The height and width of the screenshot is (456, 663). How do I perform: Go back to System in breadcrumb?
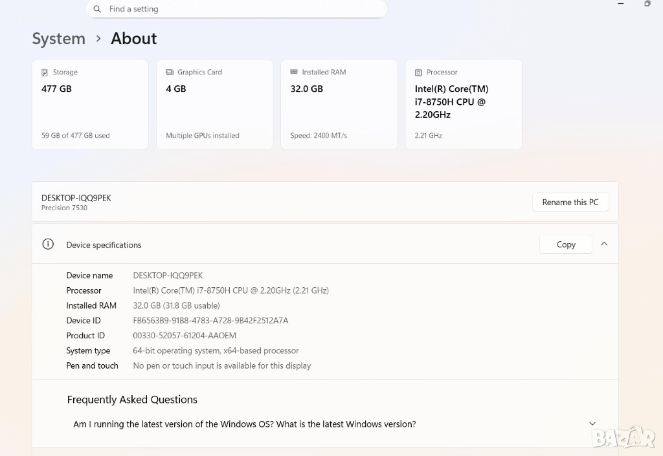[58, 39]
